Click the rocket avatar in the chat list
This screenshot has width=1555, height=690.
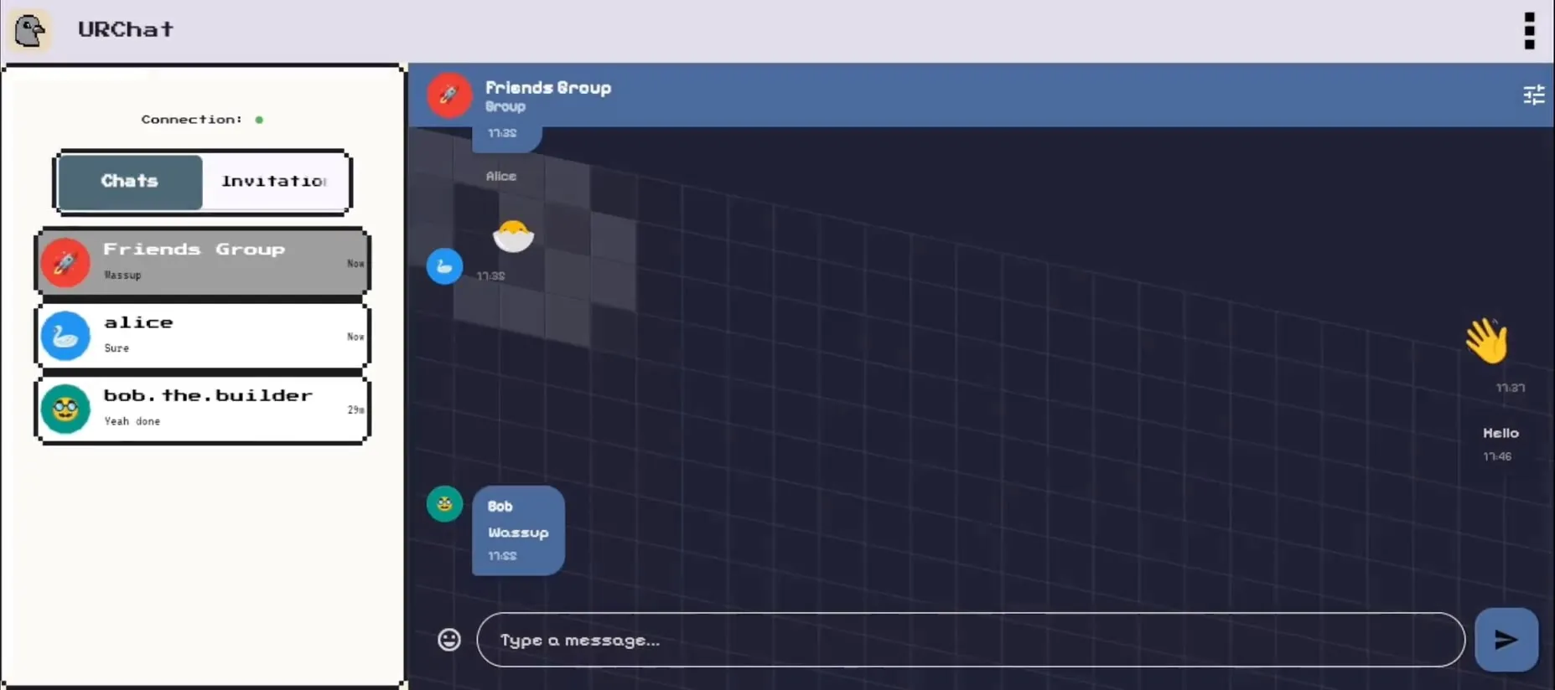65,262
